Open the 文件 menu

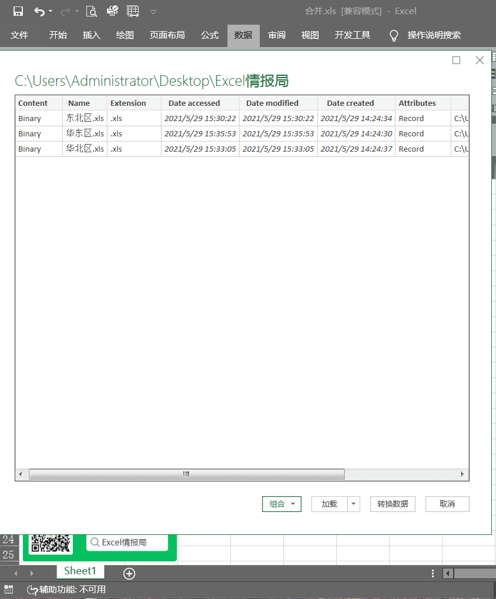(19, 35)
